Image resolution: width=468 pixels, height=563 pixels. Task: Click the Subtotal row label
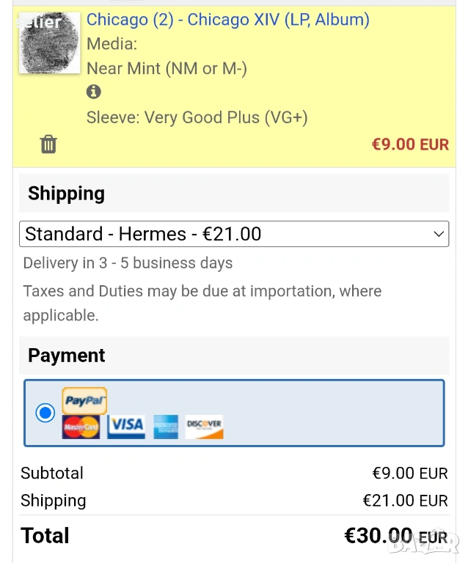(52, 473)
